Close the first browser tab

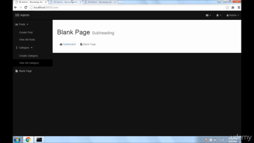click(46, 2)
